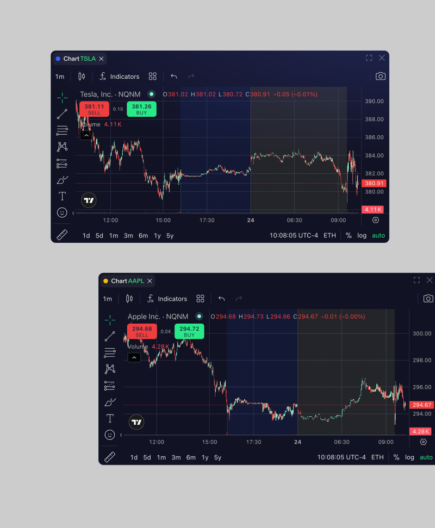Open chart settings gear in TSLA chart
Screen dimensions: 435x528
[x=375, y=220]
